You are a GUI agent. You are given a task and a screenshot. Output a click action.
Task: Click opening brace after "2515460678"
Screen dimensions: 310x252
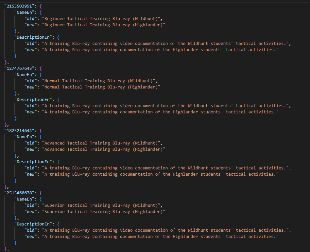[41, 193]
